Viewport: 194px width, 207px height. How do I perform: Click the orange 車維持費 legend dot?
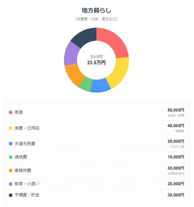(11, 170)
